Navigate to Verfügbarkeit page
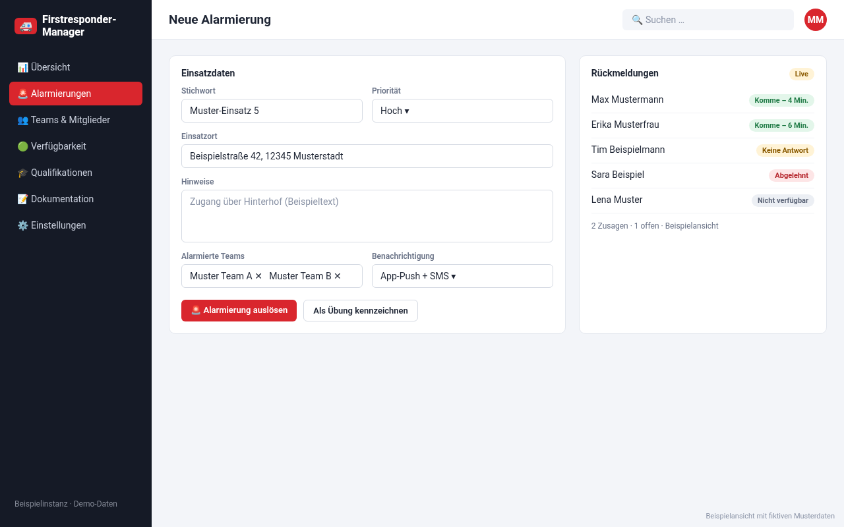Viewport: 844px width, 527px height. coord(76,146)
